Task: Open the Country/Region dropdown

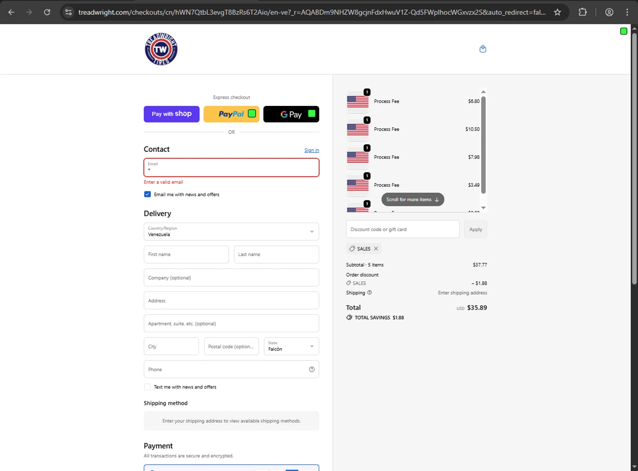Action: (x=231, y=231)
